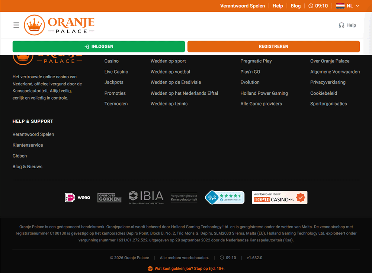Click the REGISTREREN button
This screenshot has width=372, height=273.
tap(273, 46)
